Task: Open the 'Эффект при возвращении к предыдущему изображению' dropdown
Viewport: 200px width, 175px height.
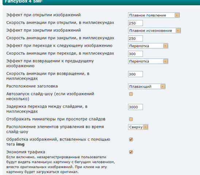Action: pyautogui.click(x=148, y=61)
